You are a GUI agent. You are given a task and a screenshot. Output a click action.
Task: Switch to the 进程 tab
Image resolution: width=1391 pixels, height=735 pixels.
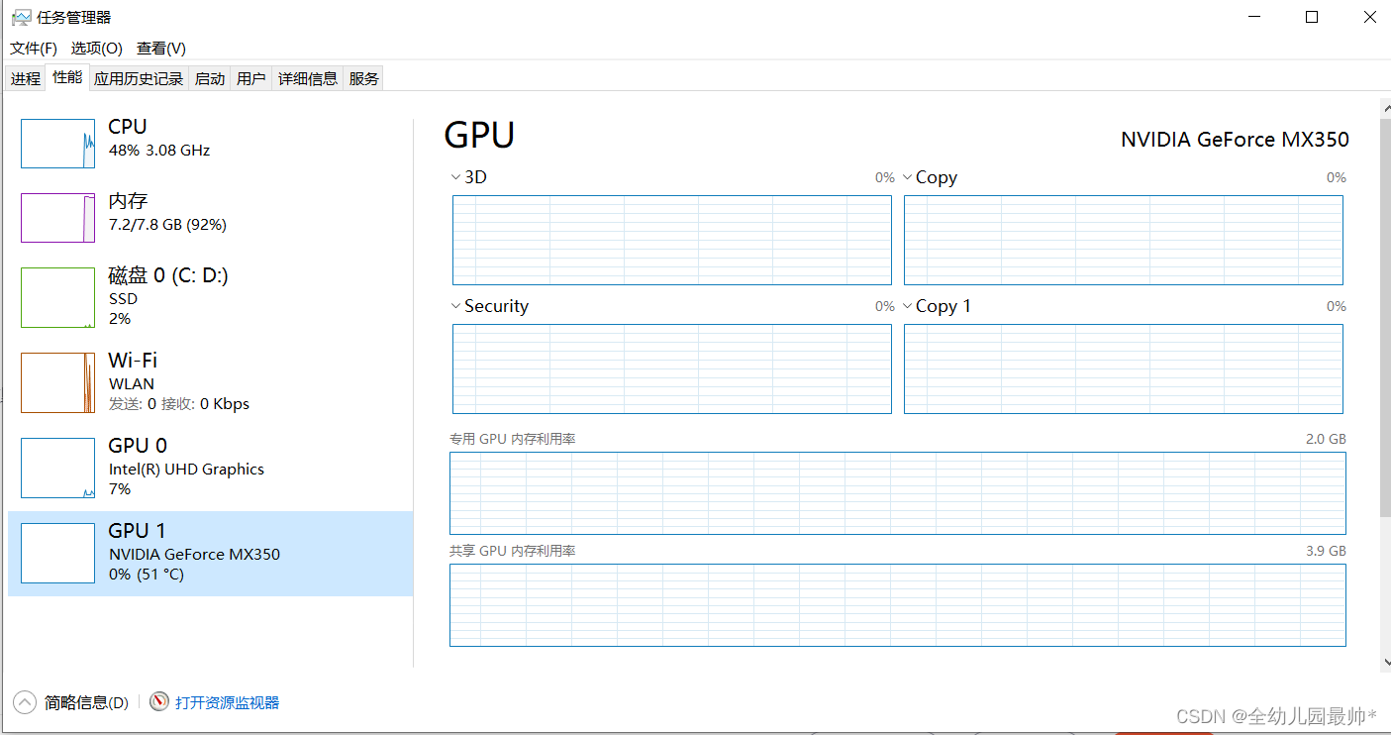point(25,77)
